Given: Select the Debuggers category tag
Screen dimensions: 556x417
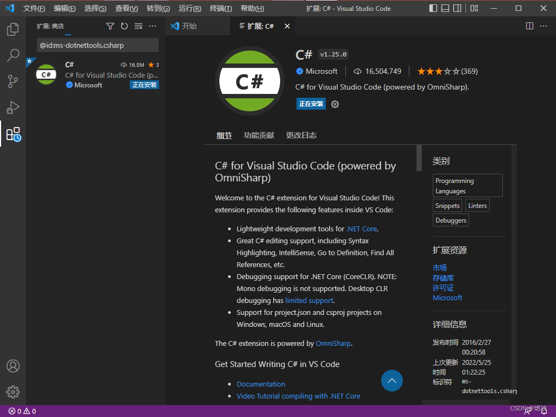Looking at the screenshot, I should tap(451, 220).
